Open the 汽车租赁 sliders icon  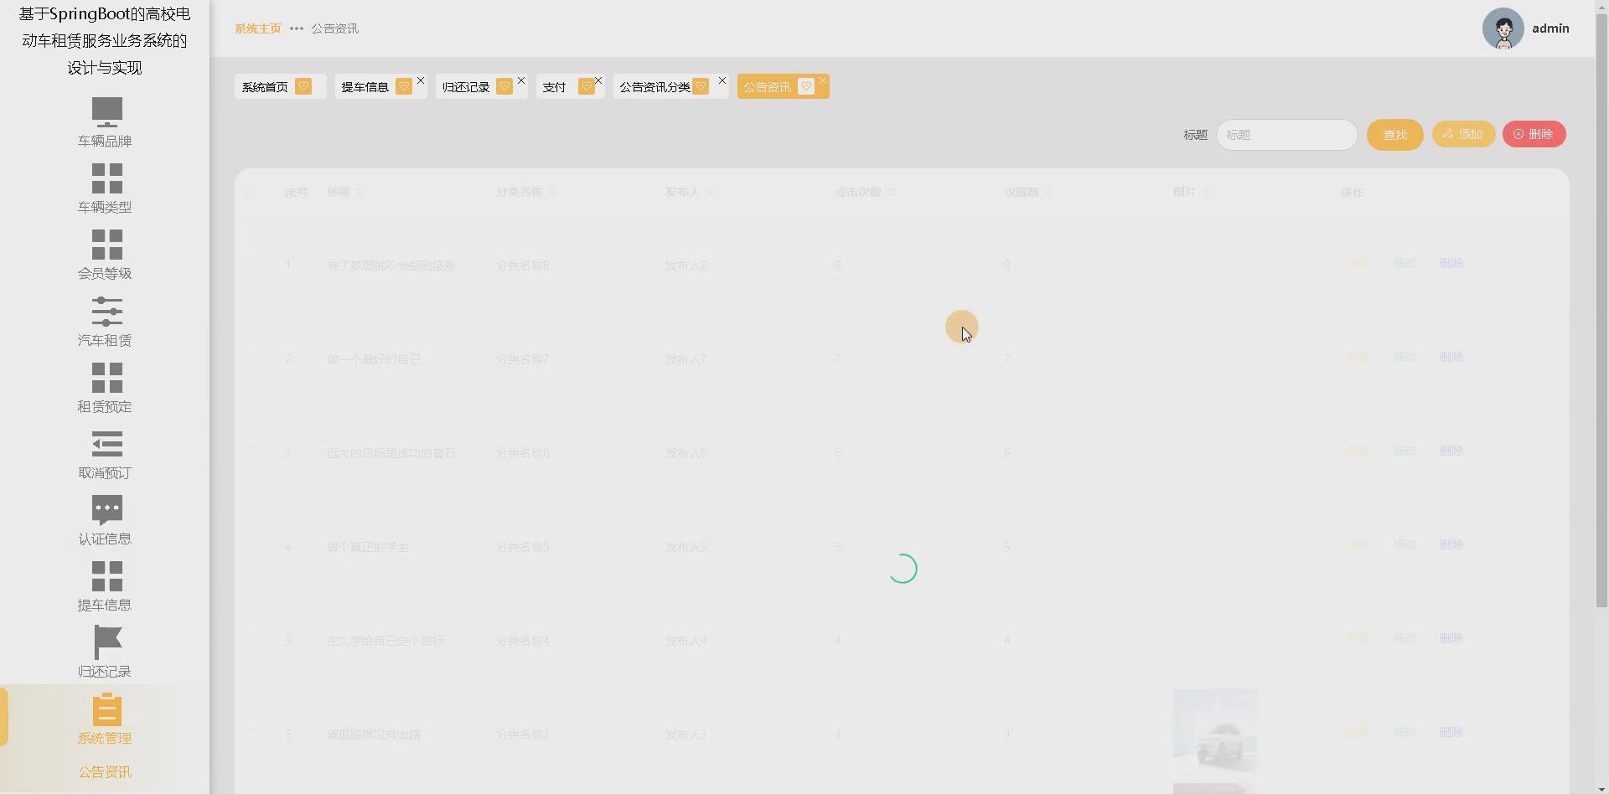point(106,312)
